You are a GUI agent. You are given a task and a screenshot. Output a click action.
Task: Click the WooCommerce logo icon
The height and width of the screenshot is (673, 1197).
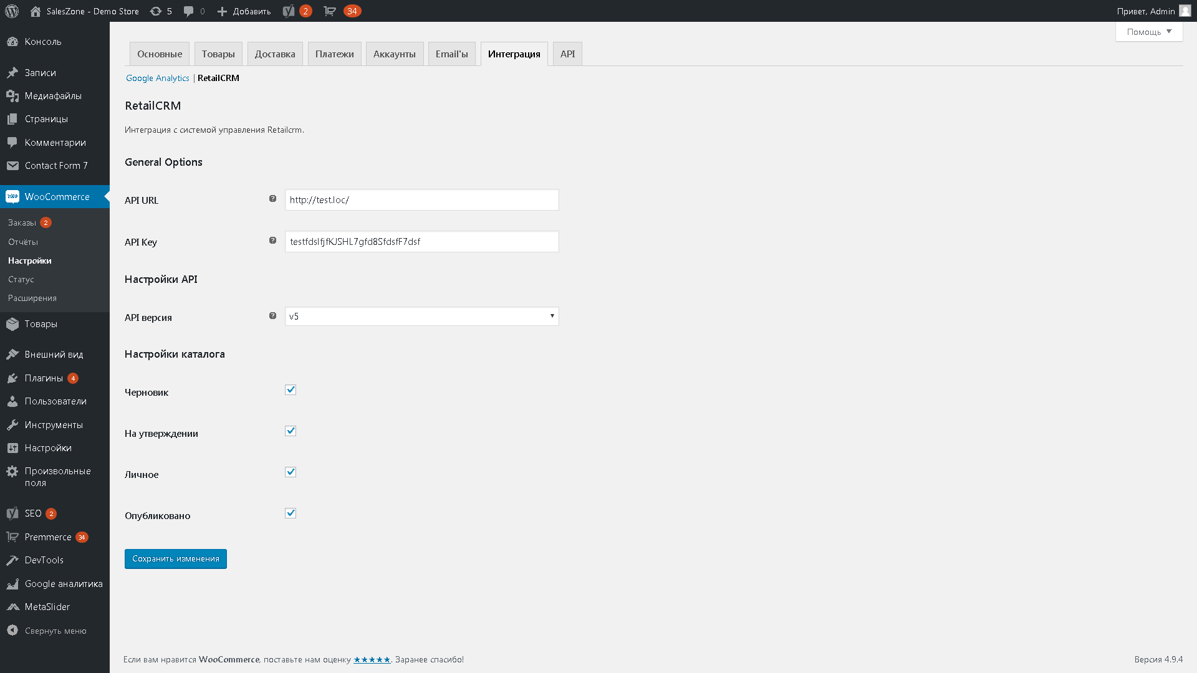12,197
